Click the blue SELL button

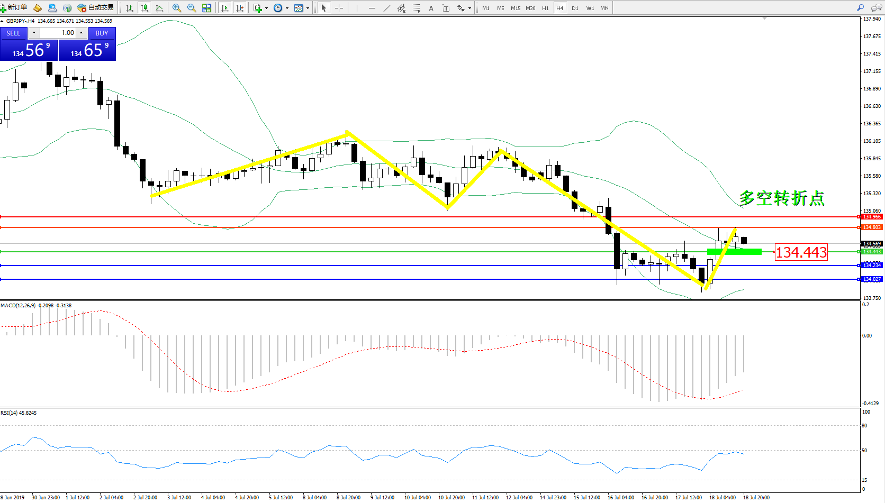point(13,33)
